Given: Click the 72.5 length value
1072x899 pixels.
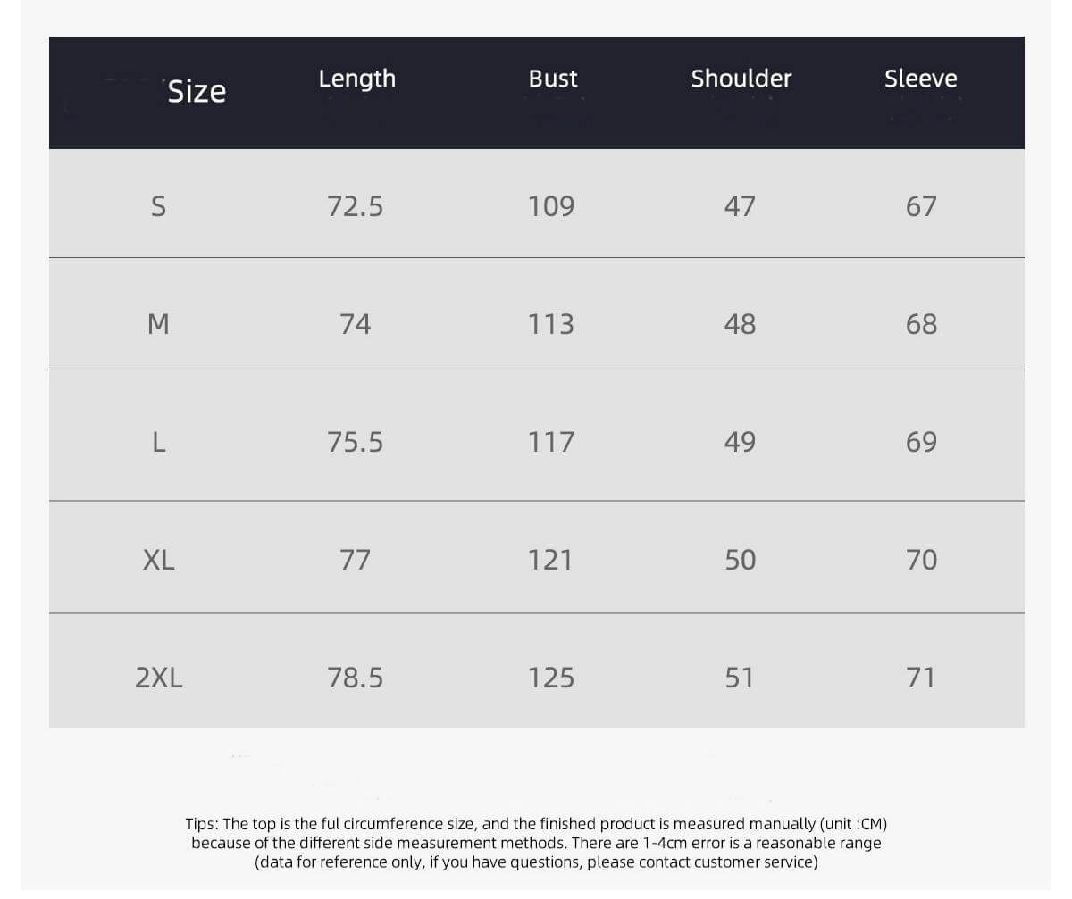Looking at the screenshot, I should click(x=355, y=206).
